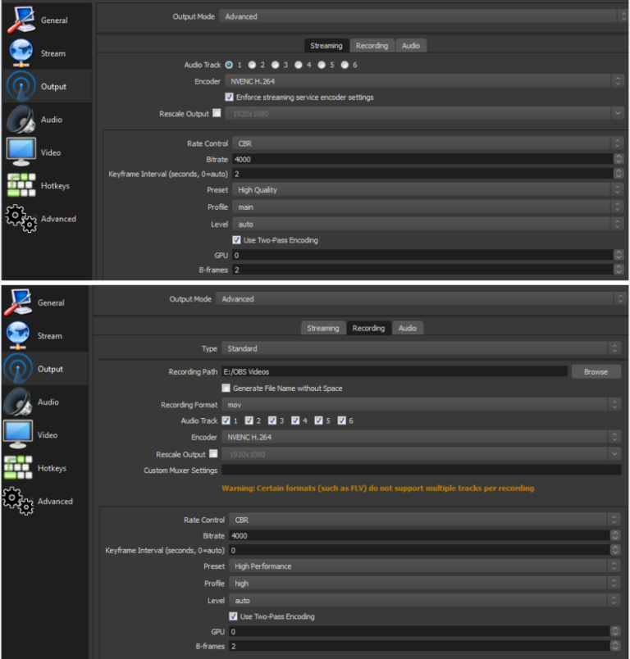Select streaming audio track 5 radio button
Screen dimensions: 630x659
click(x=322, y=65)
